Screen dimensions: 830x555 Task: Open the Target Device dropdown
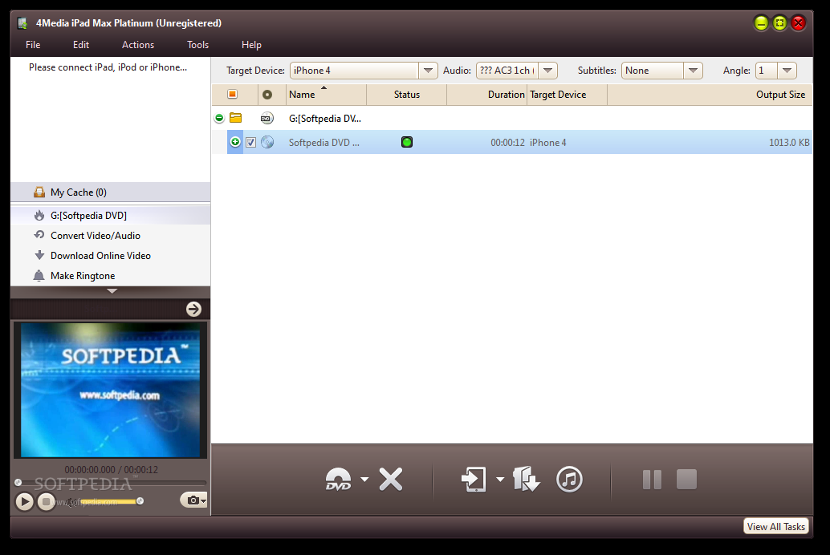(429, 71)
